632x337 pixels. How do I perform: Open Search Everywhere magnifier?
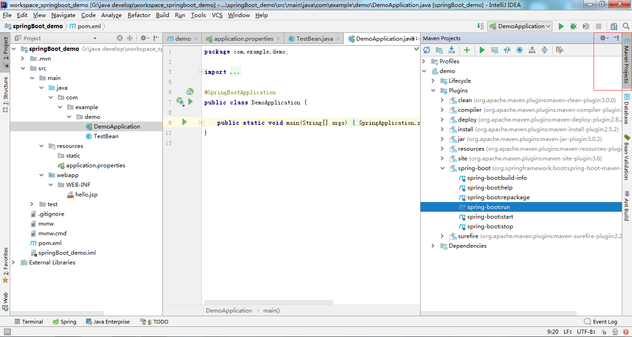[x=626, y=26]
